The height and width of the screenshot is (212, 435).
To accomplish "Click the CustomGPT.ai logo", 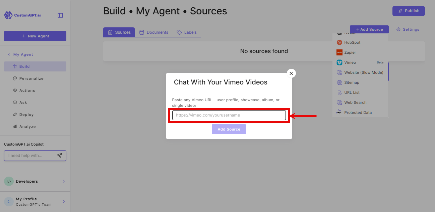I will pyautogui.click(x=22, y=15).
